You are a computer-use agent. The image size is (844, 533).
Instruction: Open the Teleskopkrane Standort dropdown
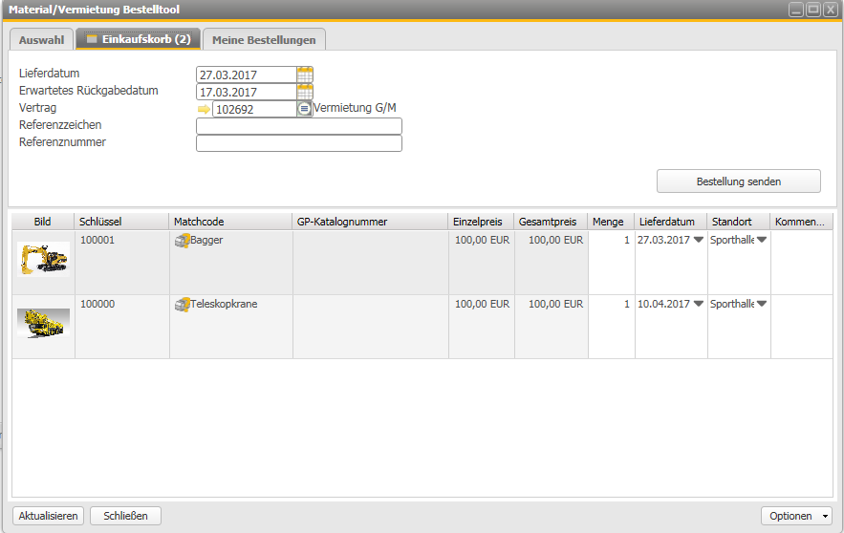762,305
